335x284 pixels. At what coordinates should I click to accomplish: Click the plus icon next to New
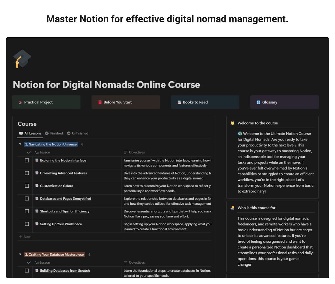21,237
